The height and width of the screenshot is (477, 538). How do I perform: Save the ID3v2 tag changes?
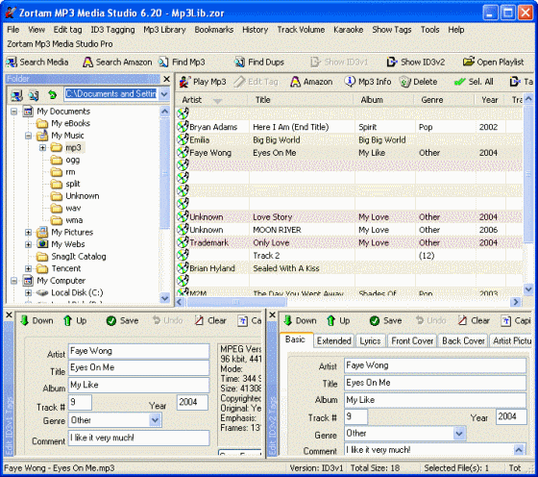click(x=385, y=320)
